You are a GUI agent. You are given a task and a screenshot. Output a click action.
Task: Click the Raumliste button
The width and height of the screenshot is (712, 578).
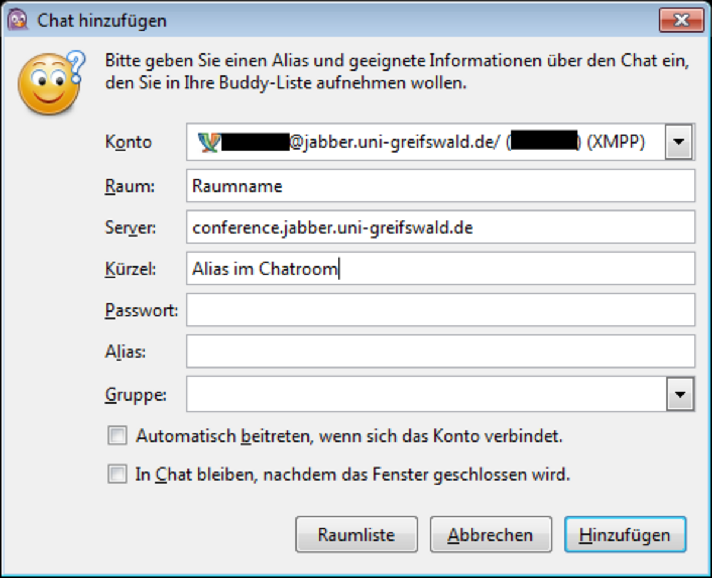tap(356, 535)
